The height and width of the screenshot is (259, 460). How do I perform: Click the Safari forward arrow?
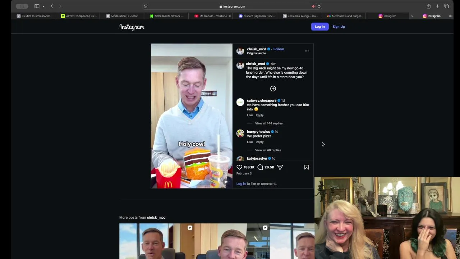pos(60,6)
